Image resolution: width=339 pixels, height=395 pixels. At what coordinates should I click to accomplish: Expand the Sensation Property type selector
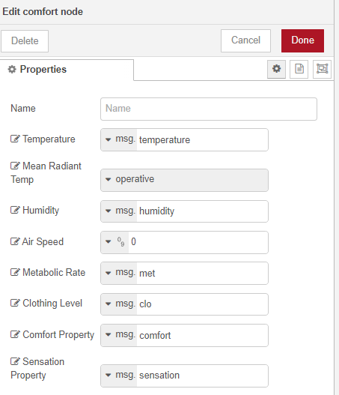point(119,376)
